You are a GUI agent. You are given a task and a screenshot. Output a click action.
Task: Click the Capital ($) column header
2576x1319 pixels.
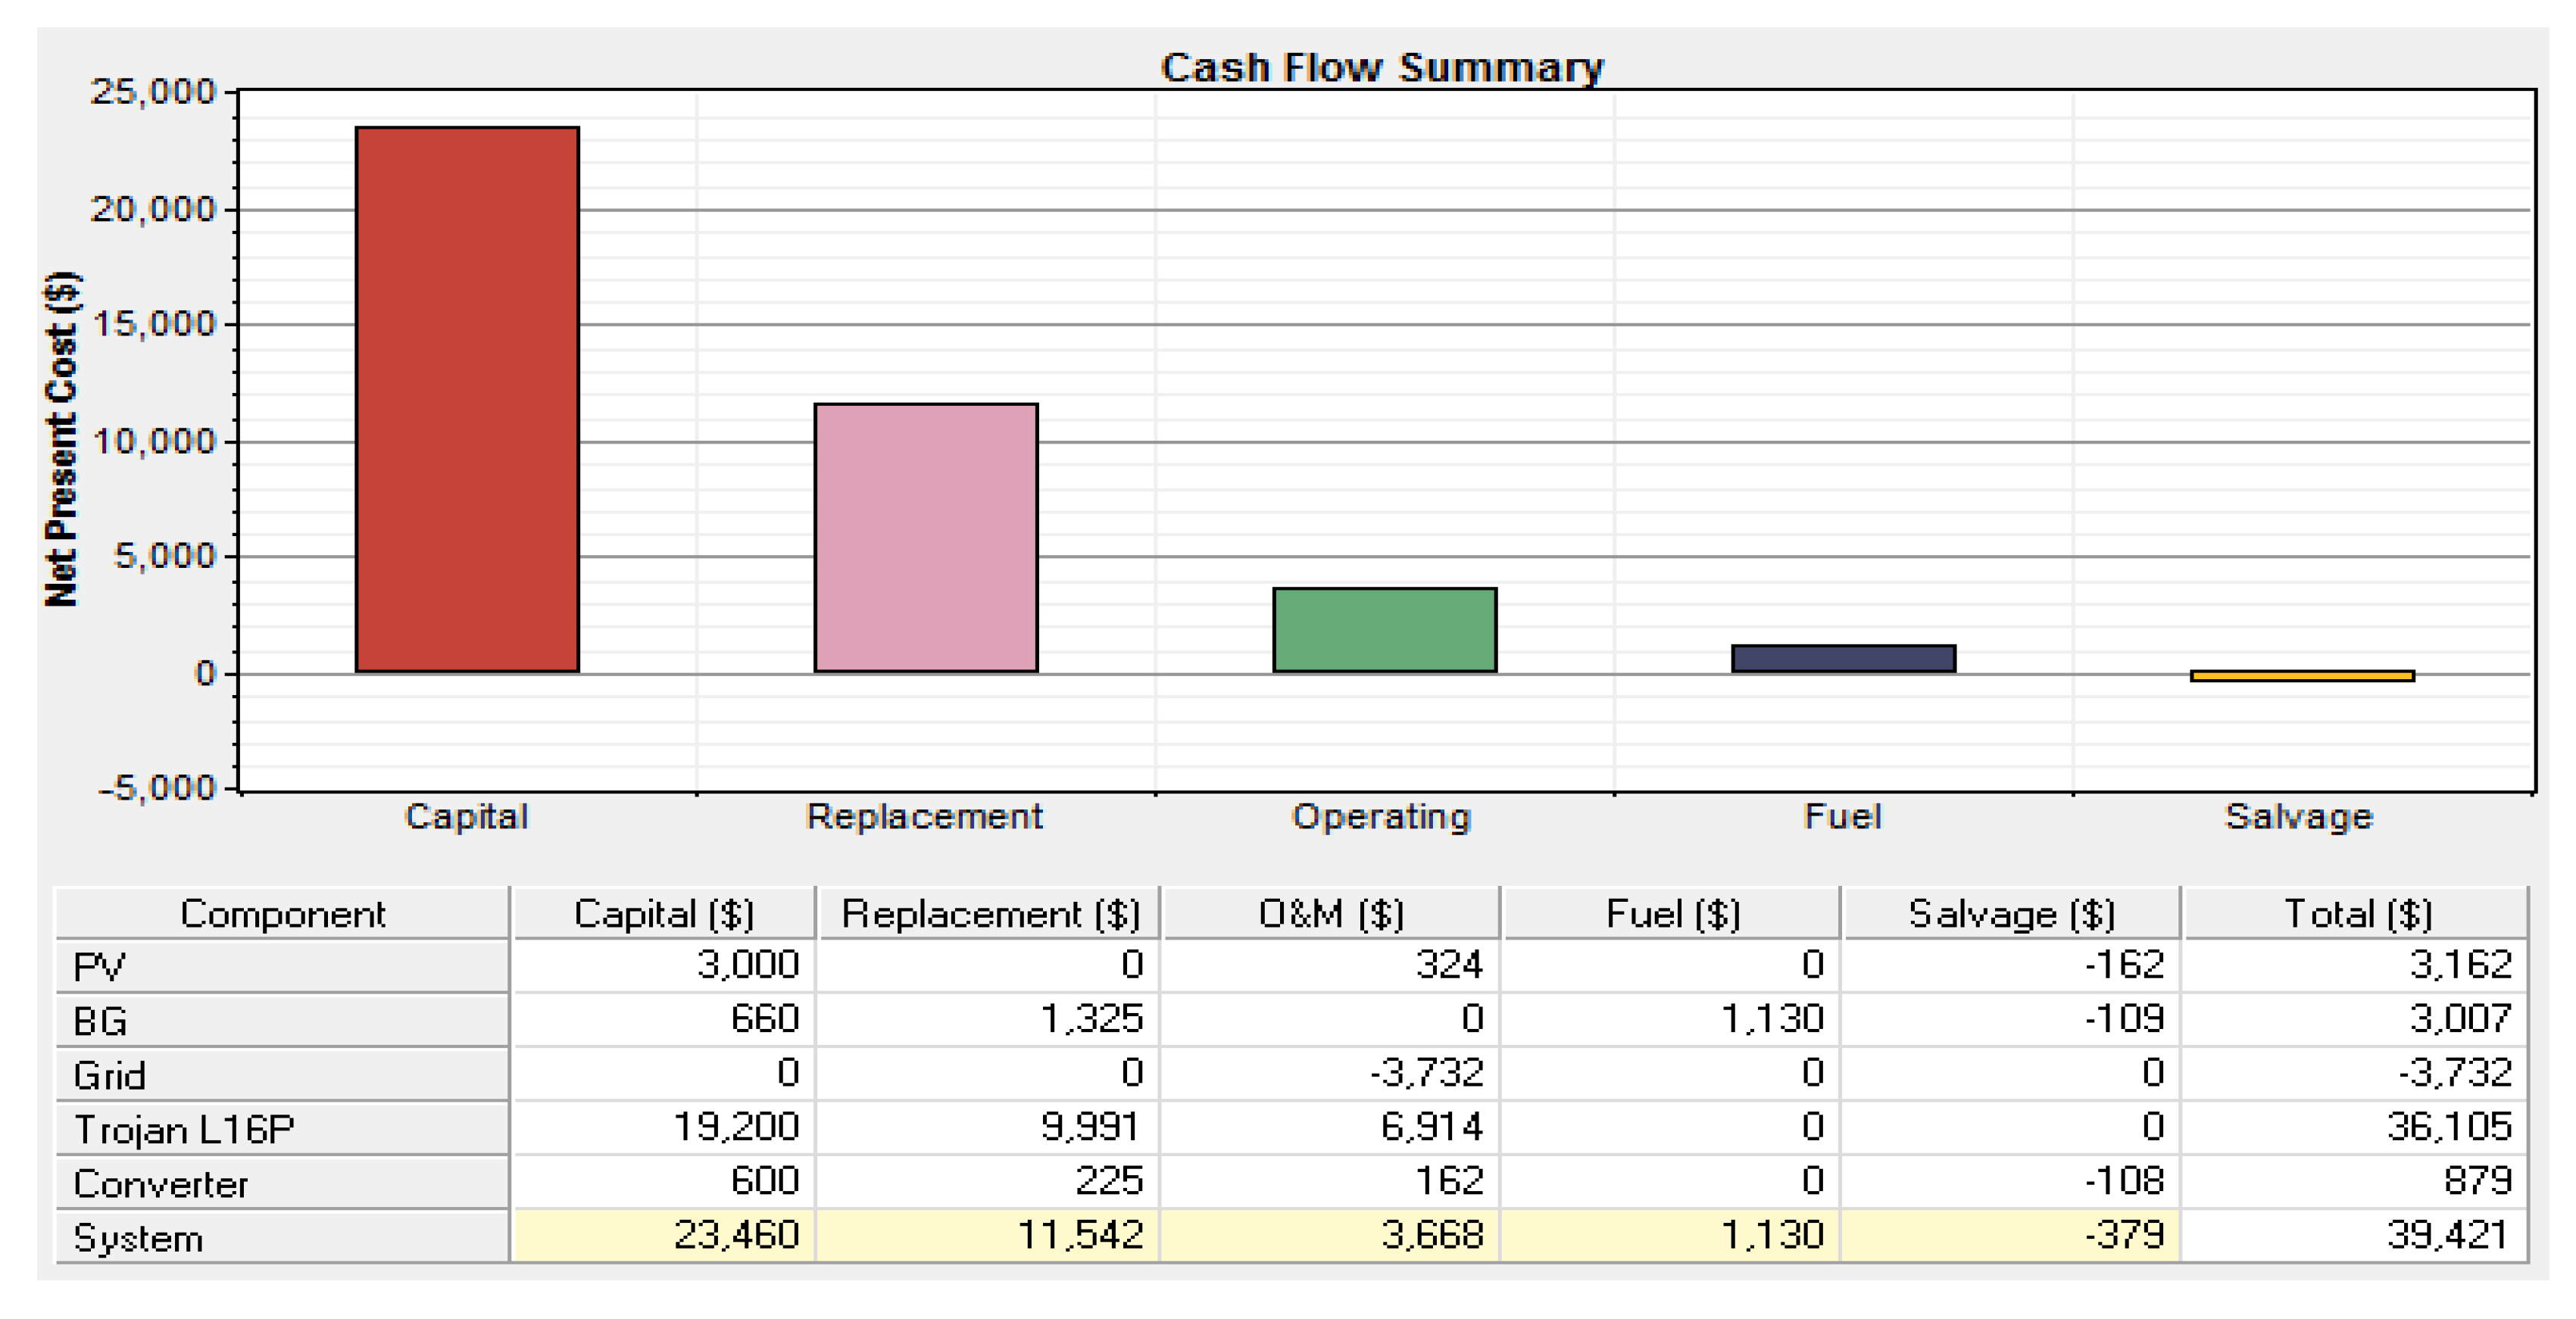click(664, 914)
